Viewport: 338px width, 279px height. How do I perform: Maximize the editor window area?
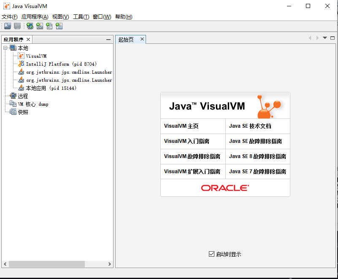point(333,38)
